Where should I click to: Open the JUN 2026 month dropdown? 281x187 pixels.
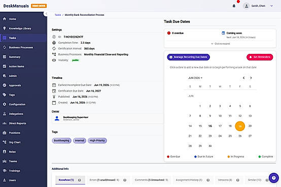point(195,78)
